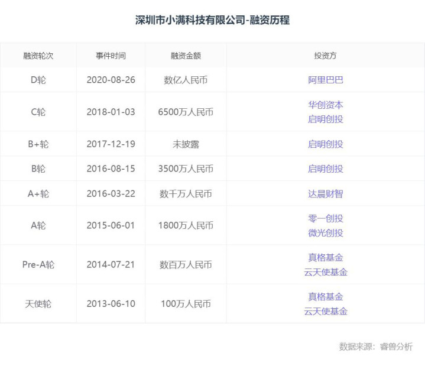Viewport: 425px width, 369px height.
Task: Select the B+轮 round cell
Action: point(38,144)
